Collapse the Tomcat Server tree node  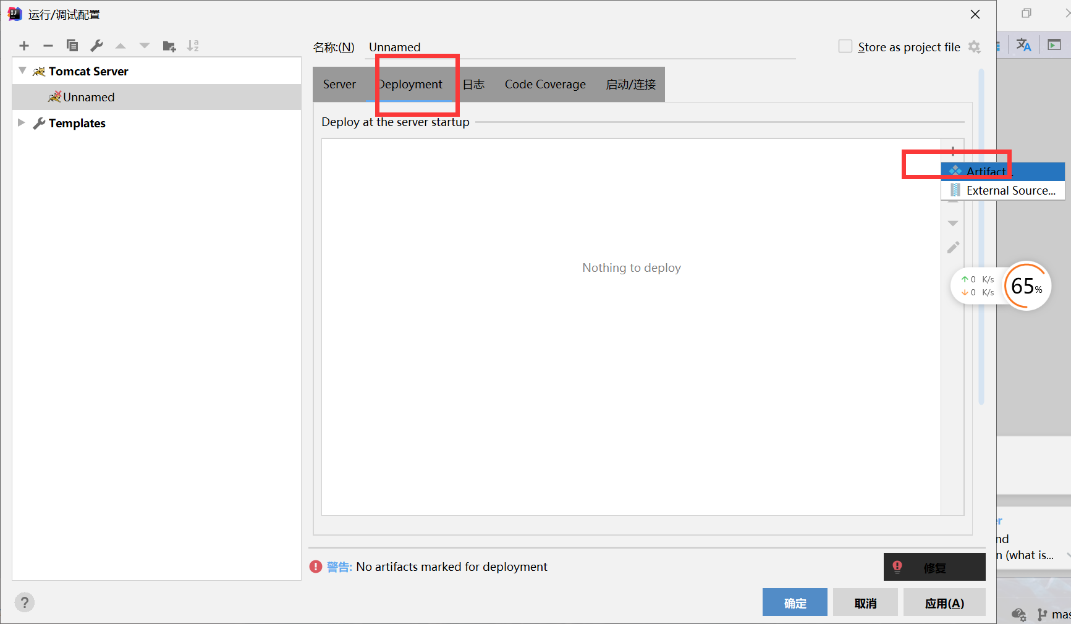point(22,71)
